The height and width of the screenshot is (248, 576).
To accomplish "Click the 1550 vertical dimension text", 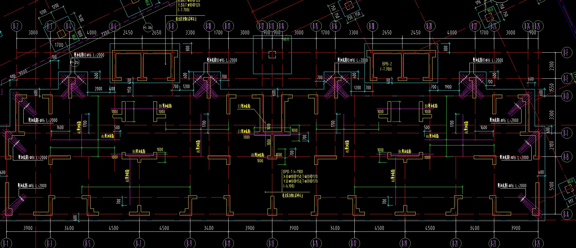I will pyautogui.click(x=552, y=87).
